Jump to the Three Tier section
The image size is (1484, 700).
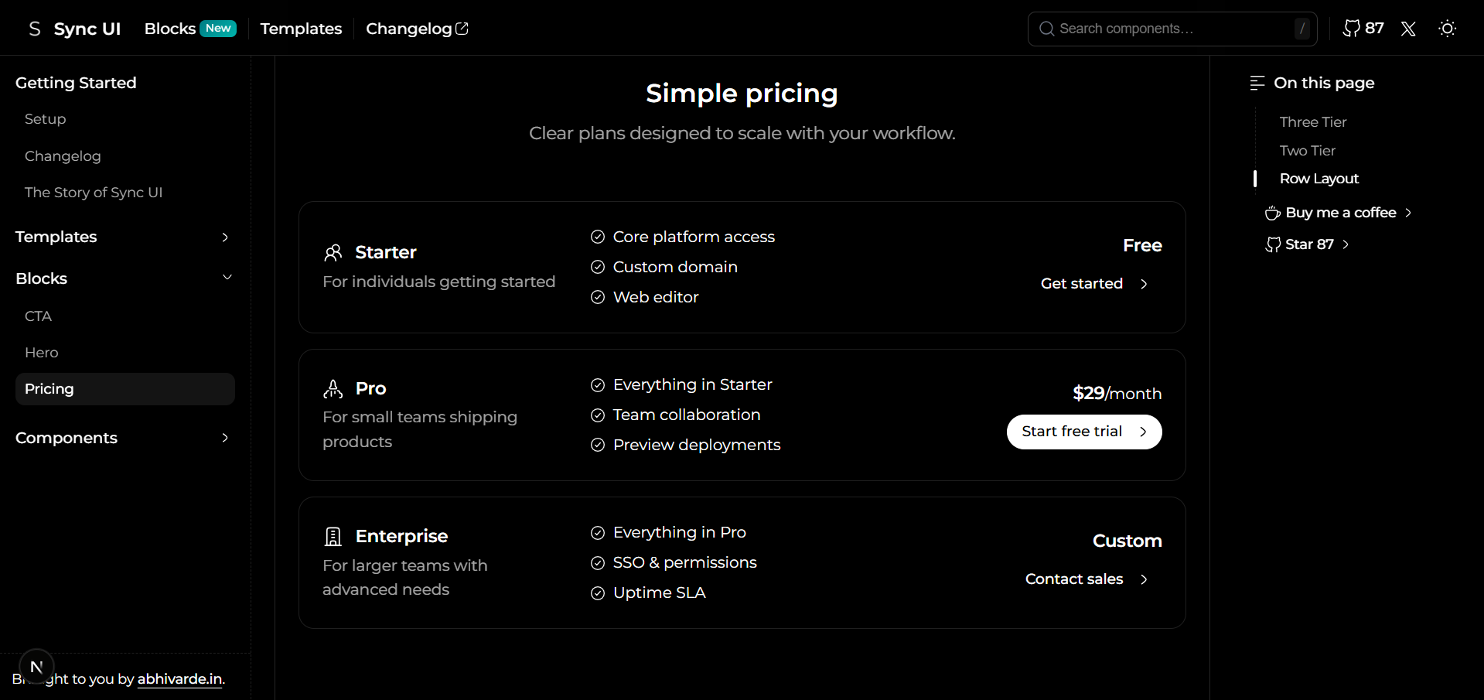1312,122
